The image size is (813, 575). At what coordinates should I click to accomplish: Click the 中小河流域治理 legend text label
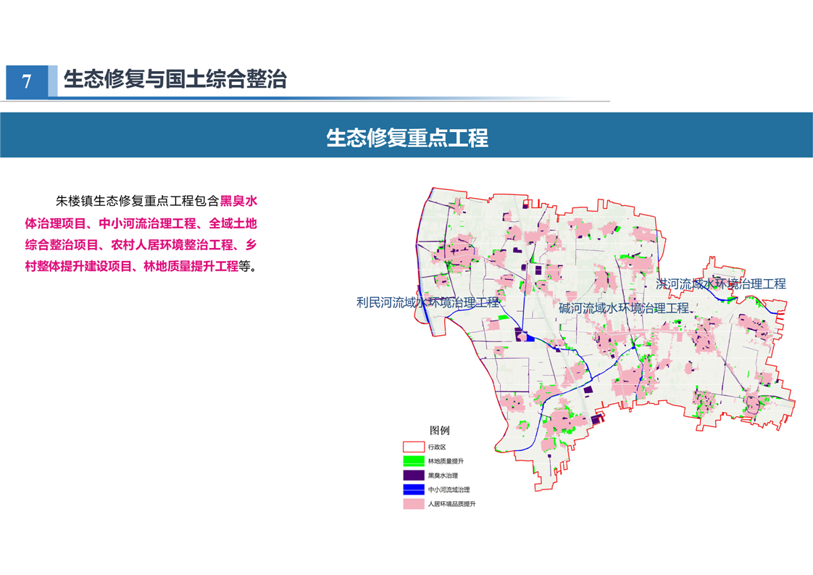pos(449,489)
